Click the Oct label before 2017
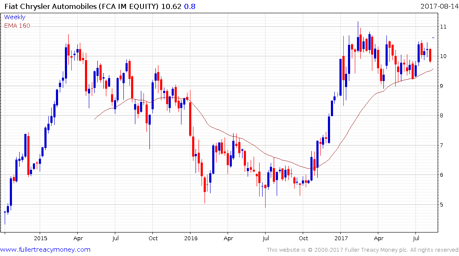 pyautogui.click(x=304, y=238)
